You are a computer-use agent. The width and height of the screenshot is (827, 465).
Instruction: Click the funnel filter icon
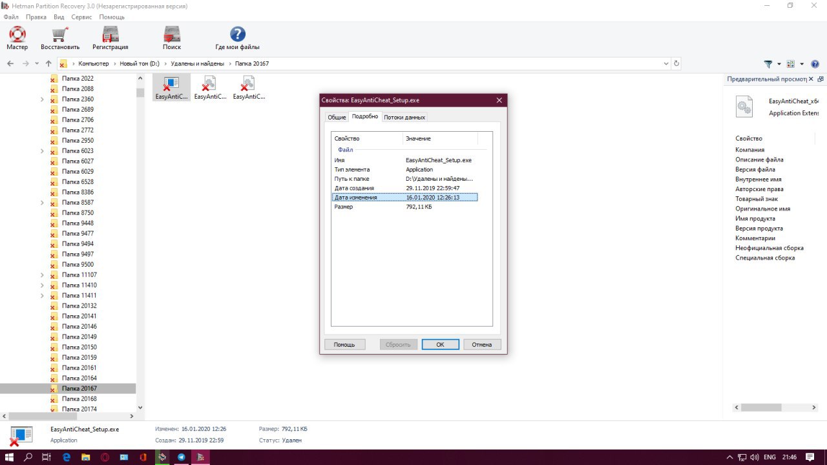(x=768, y=64)
